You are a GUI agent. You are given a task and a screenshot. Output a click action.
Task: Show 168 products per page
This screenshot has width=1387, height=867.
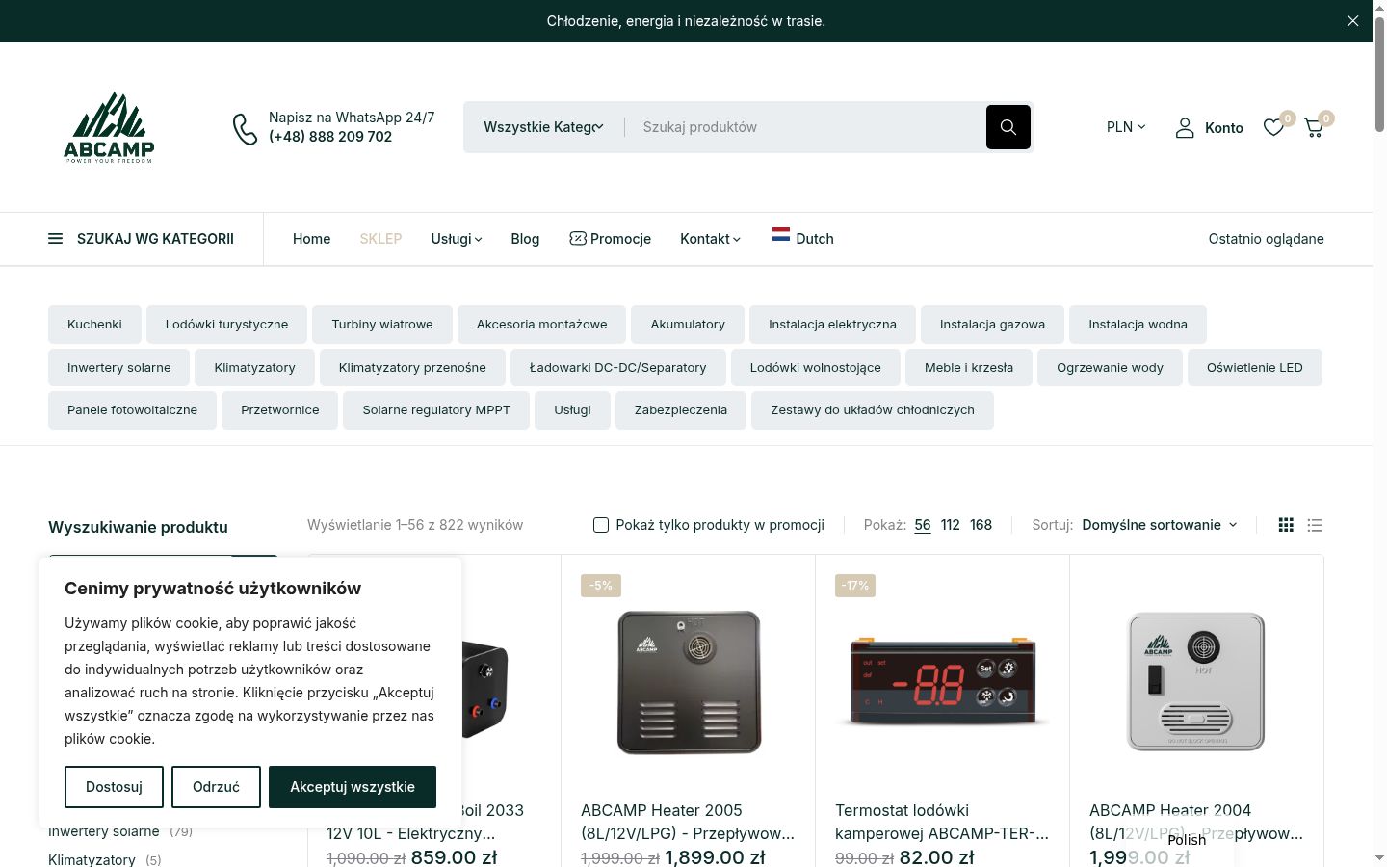pos(981,525)
